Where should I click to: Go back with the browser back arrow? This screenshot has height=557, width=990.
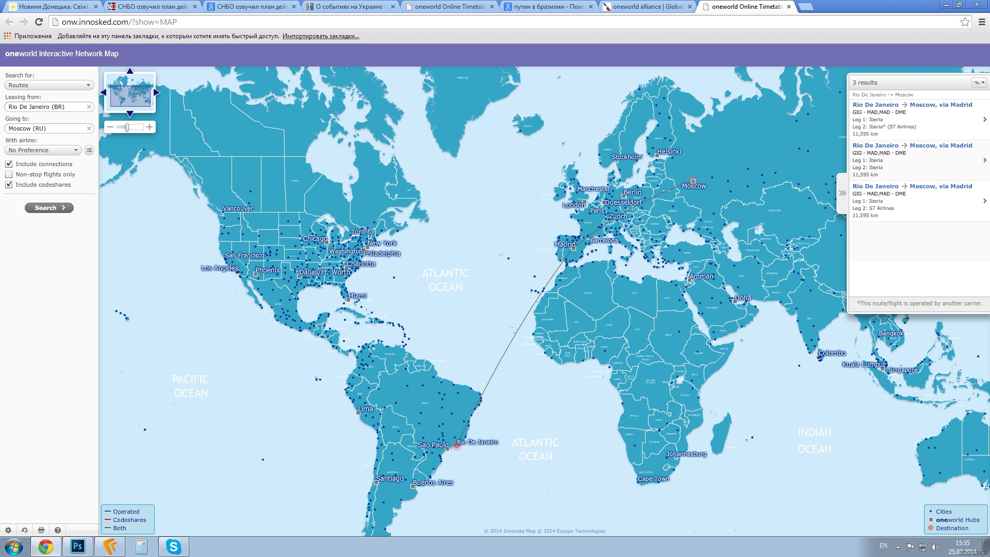[9, 22]
